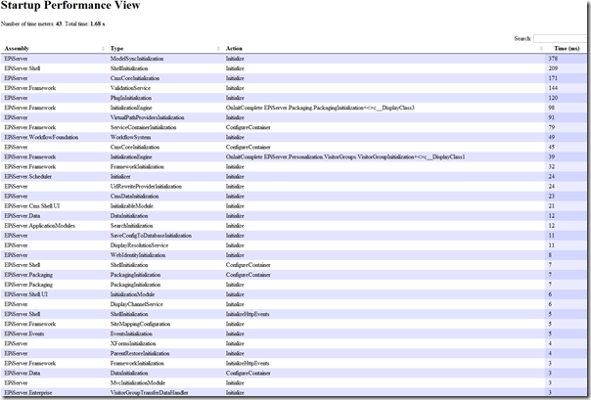Select the ModelSyncInitialization type cell
The height and width of the screenshot is (400, 591).
(x=137, y=59)
